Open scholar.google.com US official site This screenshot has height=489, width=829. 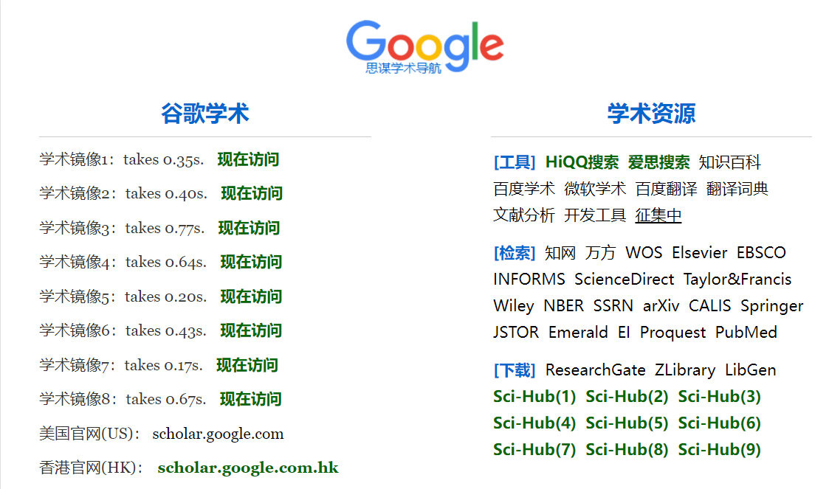(218, 434)
